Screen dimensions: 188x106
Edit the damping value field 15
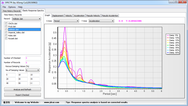[x=35, y=75]
